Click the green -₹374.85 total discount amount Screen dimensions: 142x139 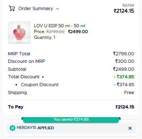point(124,77)
